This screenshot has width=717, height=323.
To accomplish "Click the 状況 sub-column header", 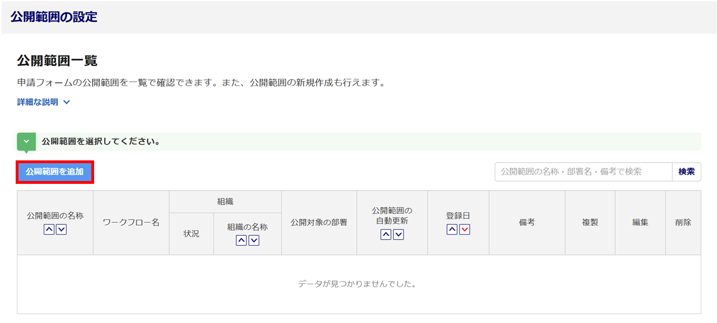I will (x=192, y=234).
